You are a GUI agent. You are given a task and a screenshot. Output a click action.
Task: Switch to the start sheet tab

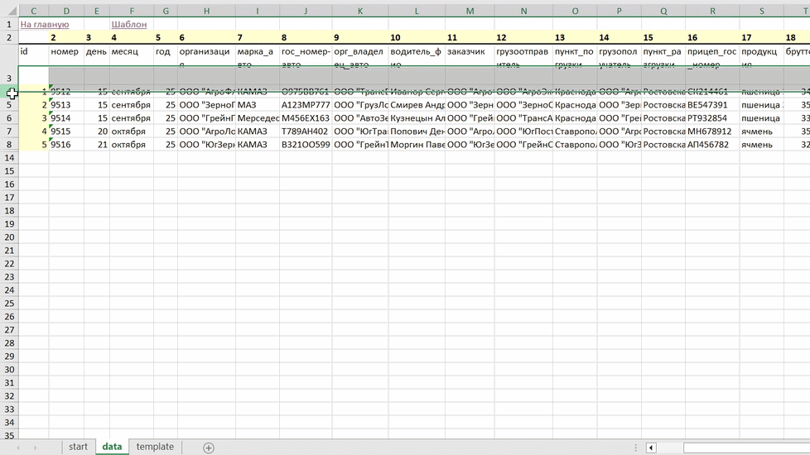[x=78, y=447]
